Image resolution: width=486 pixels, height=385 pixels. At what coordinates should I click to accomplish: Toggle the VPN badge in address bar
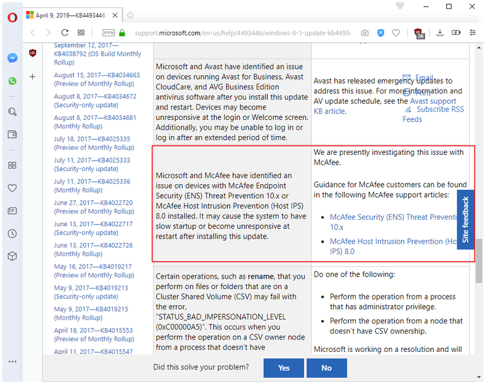pos(108,32)
